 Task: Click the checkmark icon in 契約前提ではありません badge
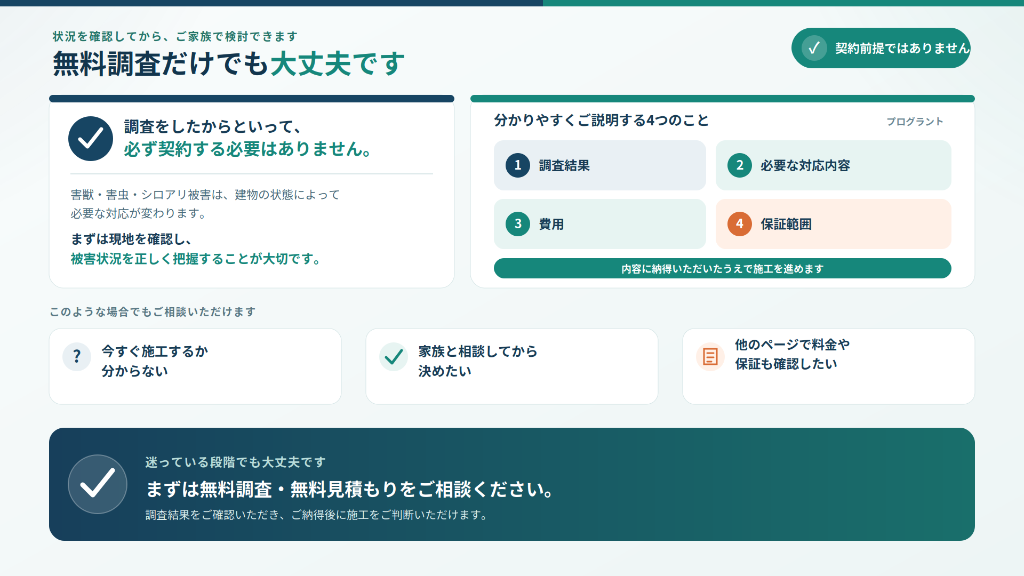(x=814, y=48)
